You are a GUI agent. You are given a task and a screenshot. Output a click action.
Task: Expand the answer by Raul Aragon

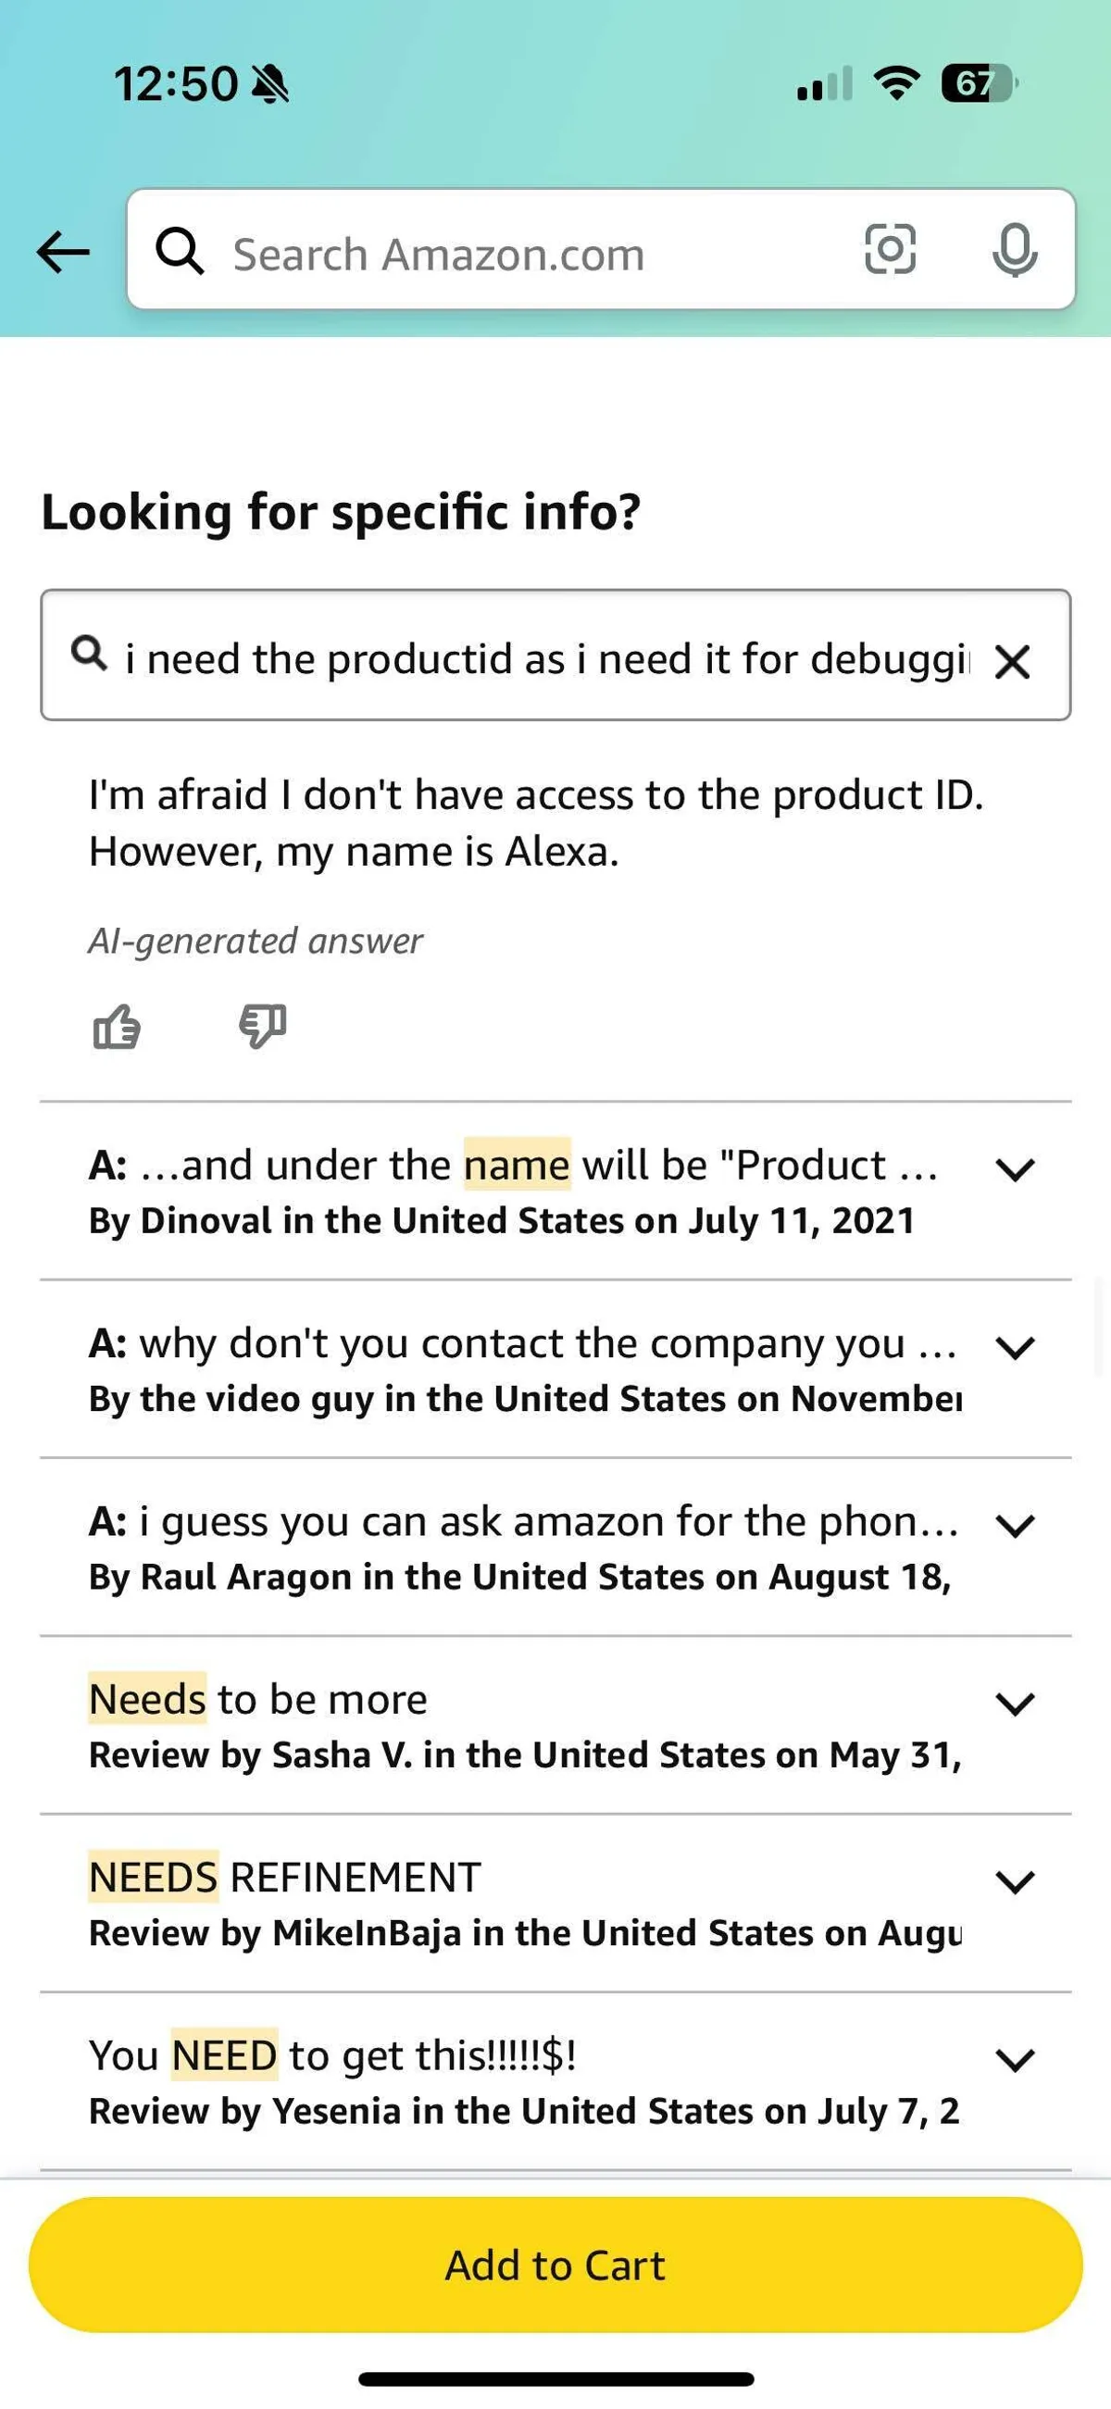[x=1015, y=1526]
